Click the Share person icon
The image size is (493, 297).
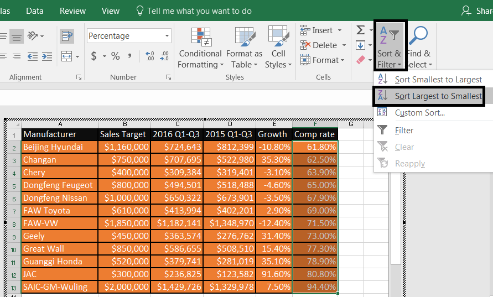[466, 11]
